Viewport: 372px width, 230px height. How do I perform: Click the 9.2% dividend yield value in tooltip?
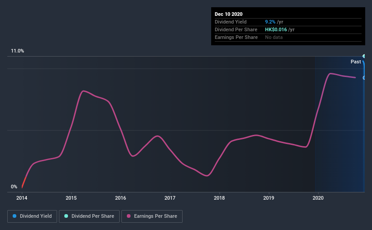pos(270,22)
